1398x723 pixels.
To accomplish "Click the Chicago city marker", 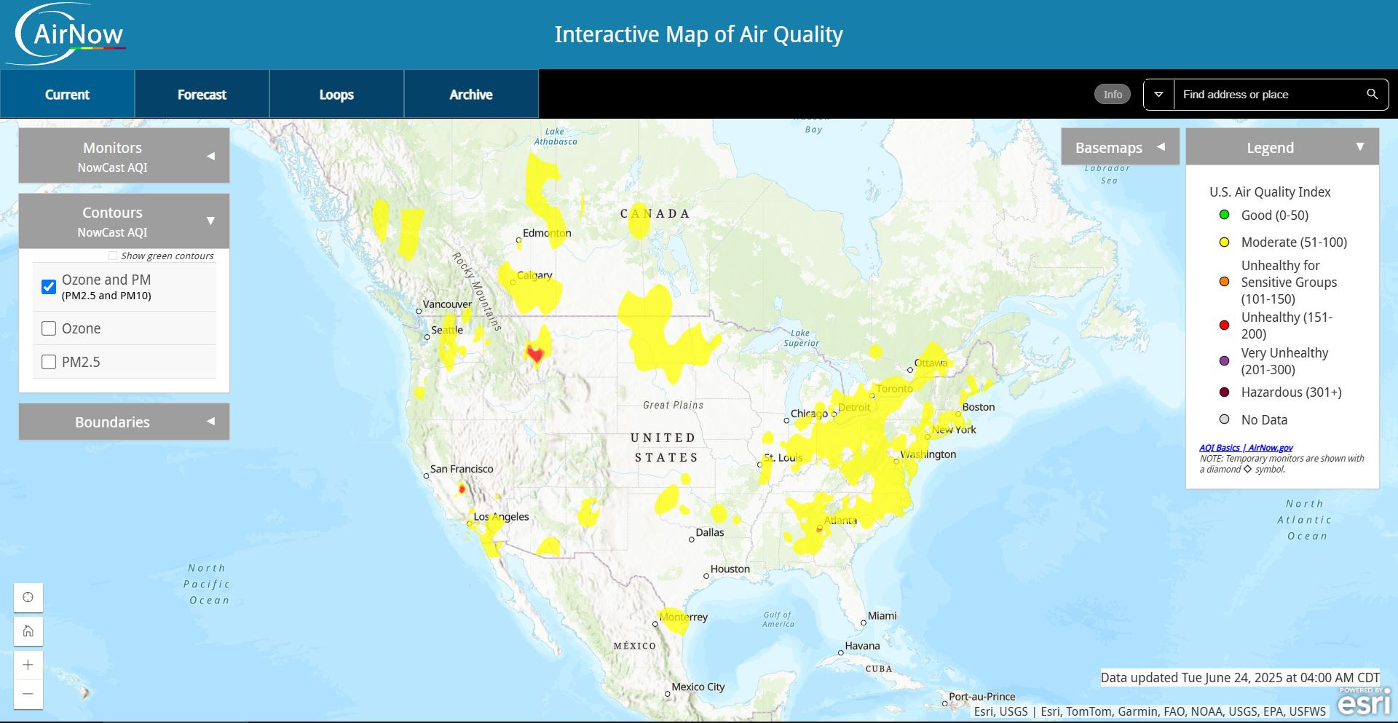I will 786,421.
